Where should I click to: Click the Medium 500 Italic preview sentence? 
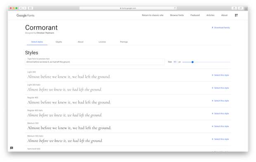[x=65, y=141]
